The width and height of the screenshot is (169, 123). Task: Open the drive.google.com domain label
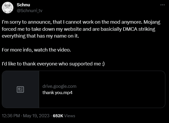click(59, 86)
